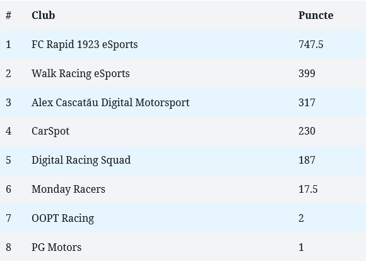Click the Club column header
Screen dimensions: 366x261
click(x=44, y=15)
